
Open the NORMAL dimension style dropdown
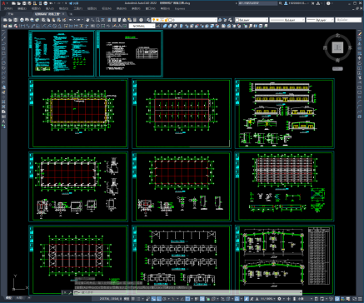tap(142, 26)
